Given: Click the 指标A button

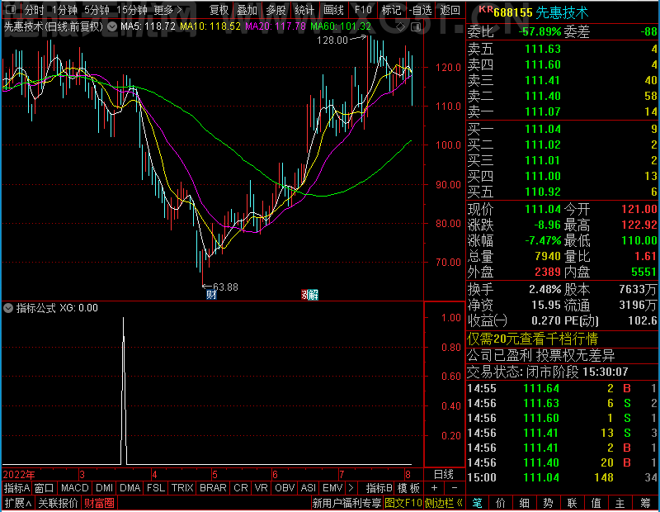Looking at the screenshot, I should [16, 488].
